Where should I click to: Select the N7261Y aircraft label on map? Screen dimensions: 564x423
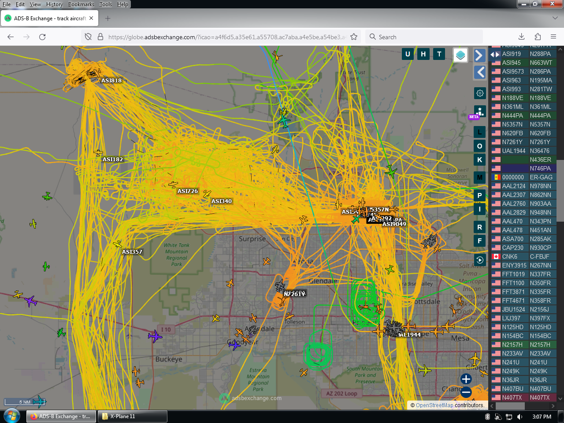[x=295, y=294]
